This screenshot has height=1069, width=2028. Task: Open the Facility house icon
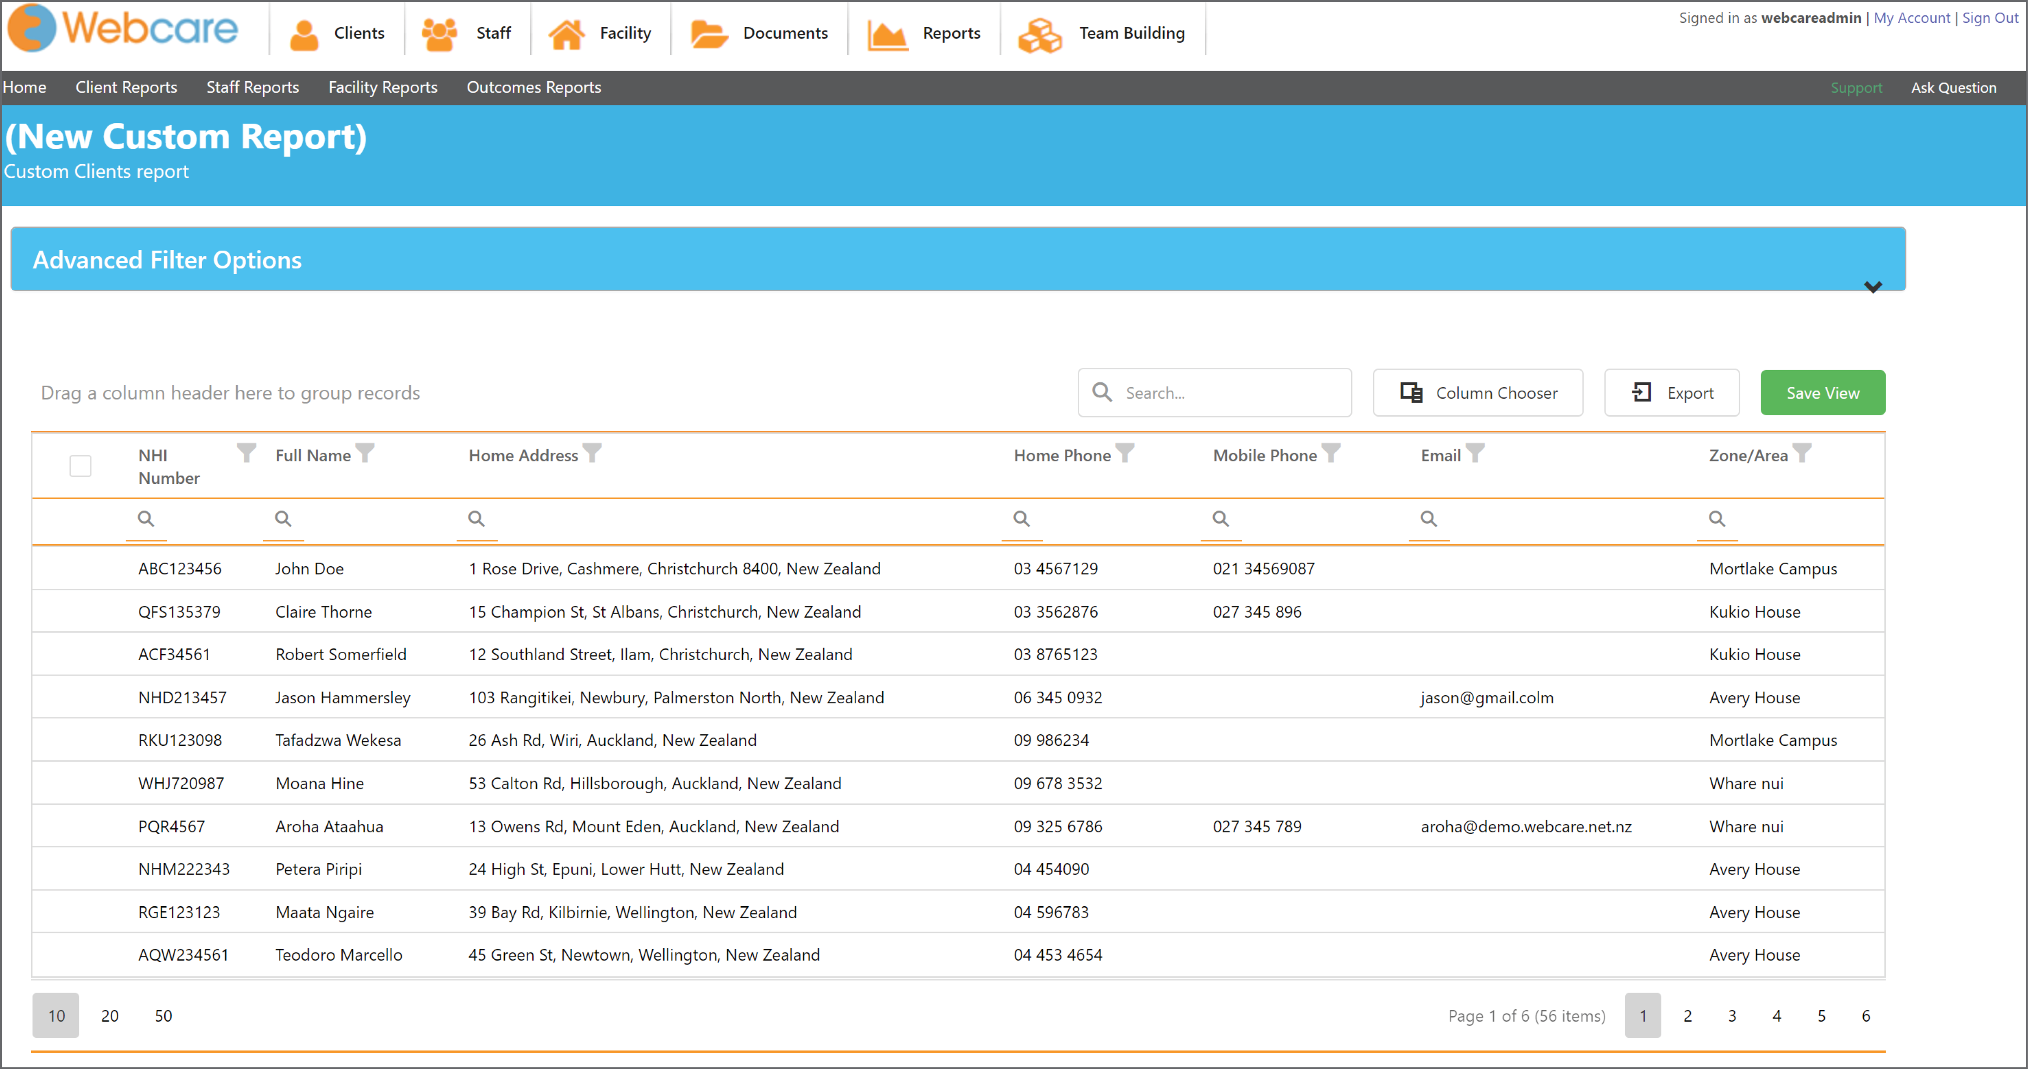tap(566, 33)
